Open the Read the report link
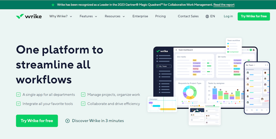Viewport: 276px width, 139px height. click(x=224, y=5)
